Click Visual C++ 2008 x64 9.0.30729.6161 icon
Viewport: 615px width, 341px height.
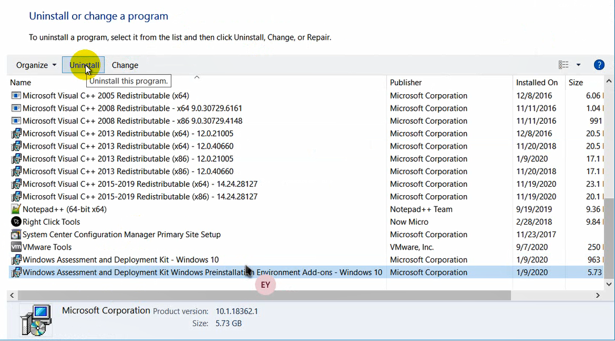pyautogui.click(x=16, y=108)
